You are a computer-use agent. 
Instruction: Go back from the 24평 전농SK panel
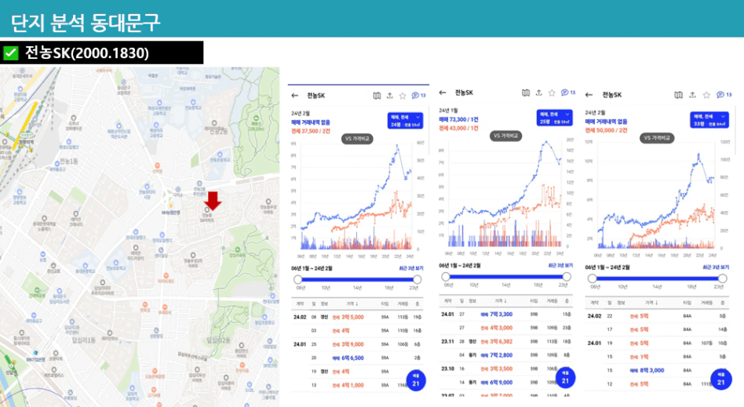[294, 96]
